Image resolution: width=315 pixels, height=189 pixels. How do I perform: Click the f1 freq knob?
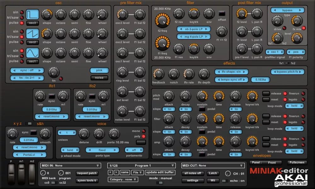point(162,43)
